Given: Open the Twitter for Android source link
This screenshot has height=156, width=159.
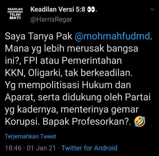Looking at the screenshot, I should (90, 148).
